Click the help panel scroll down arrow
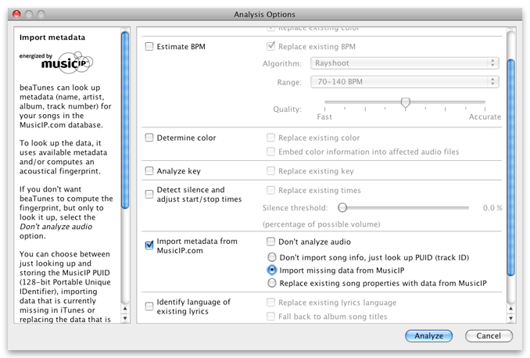 tap(125, 318)
